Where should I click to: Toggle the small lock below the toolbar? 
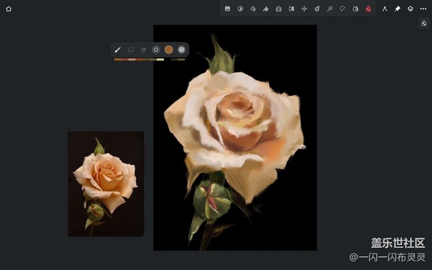pos(423,23)
